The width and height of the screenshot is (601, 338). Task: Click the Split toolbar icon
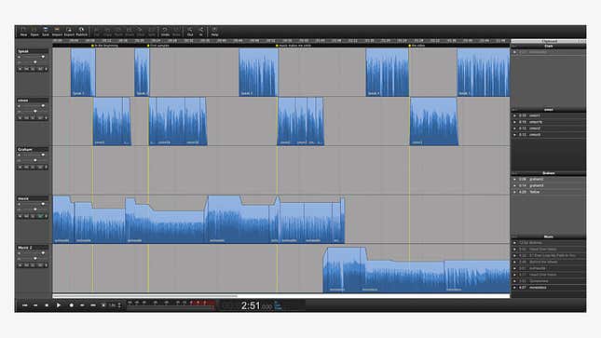152,32
